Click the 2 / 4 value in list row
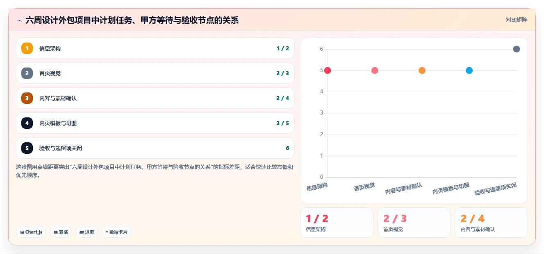Image resolution: width=544 pixels, height=254 pixels. pyautogui.click(x=283, y=98)
